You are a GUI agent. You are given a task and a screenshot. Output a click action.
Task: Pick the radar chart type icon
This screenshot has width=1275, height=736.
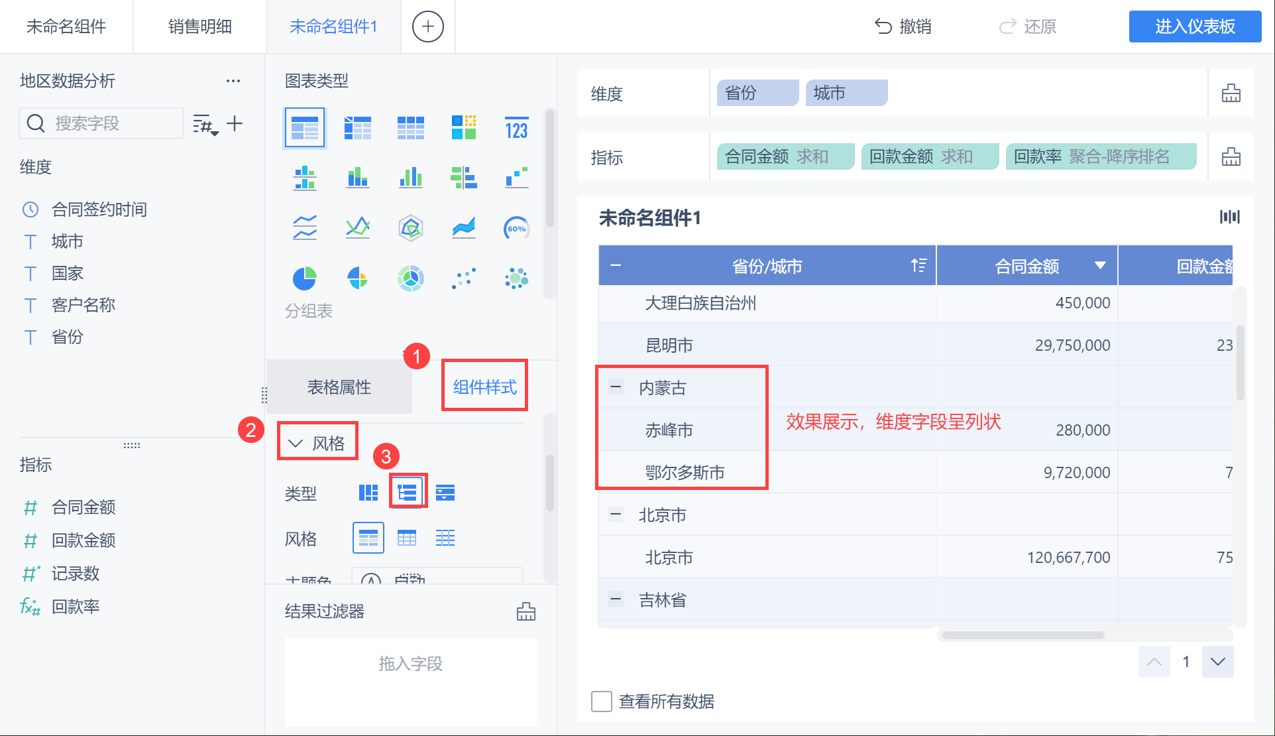click(411, 229)
